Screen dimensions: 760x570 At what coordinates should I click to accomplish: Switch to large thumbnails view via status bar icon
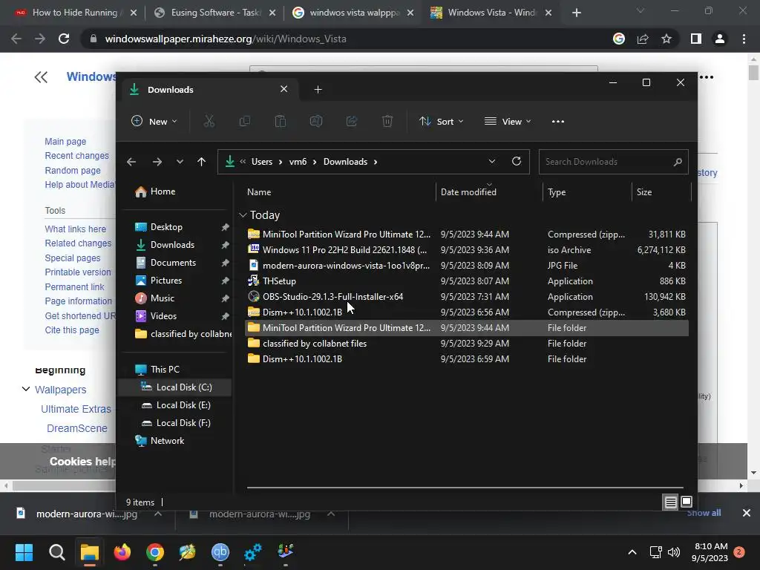(x=687, y=502)
